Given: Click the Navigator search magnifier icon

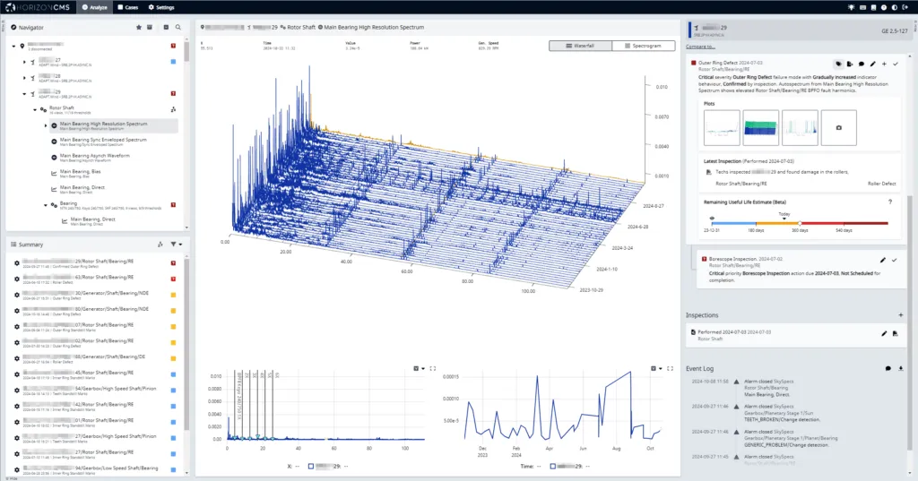Looking at the screenshot, I should tap(178, 28).
